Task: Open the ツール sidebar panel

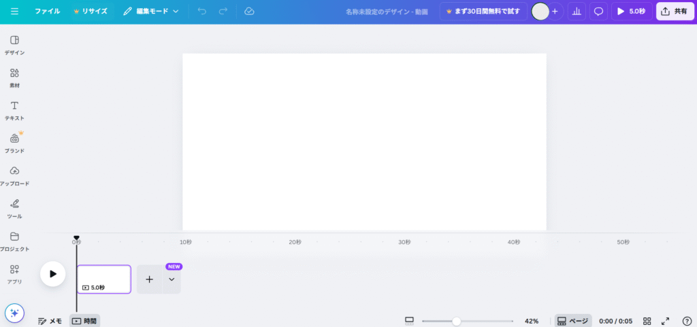Action: (15, 209)
